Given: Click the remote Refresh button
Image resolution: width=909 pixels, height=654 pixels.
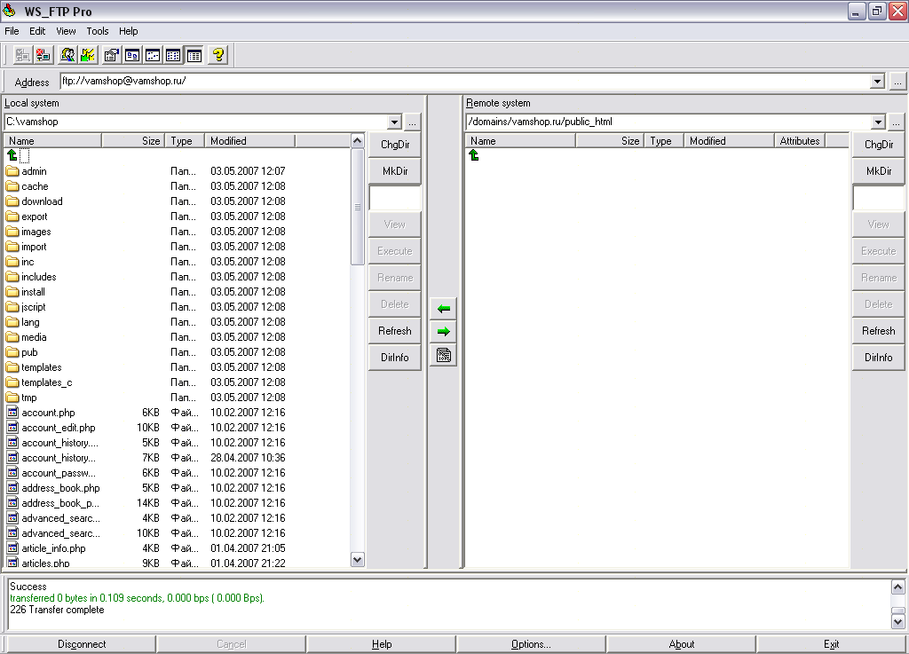Looking at the screenshot, I should click(x=878, y=331).
